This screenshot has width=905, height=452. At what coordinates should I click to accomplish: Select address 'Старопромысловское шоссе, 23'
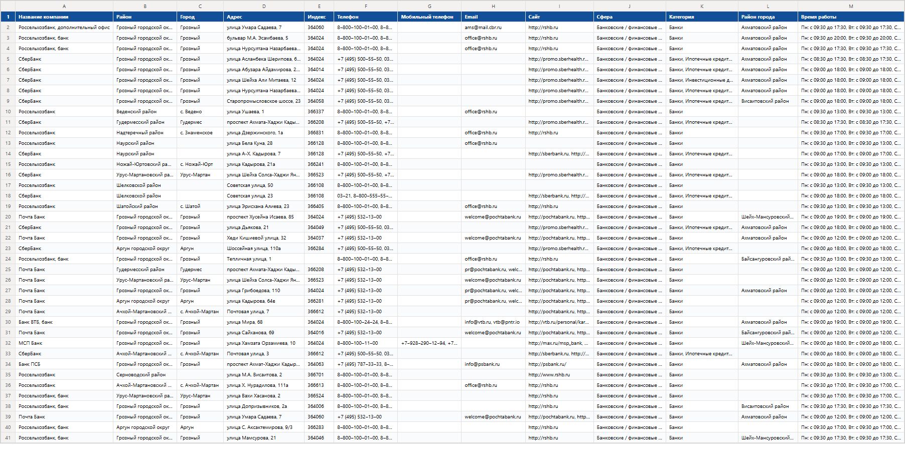[x=264, y=101]
